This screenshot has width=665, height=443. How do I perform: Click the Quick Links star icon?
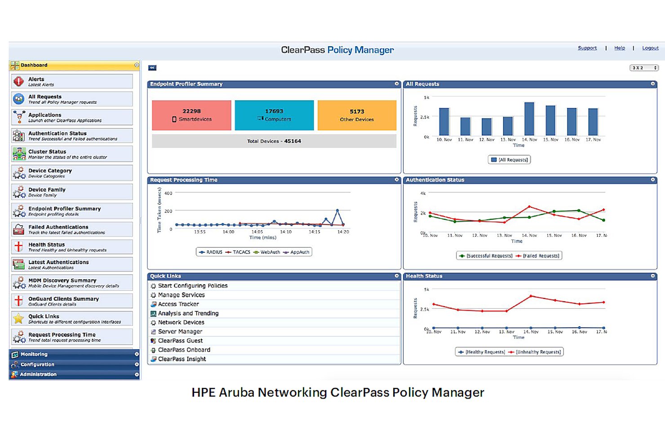pos(19,319)
